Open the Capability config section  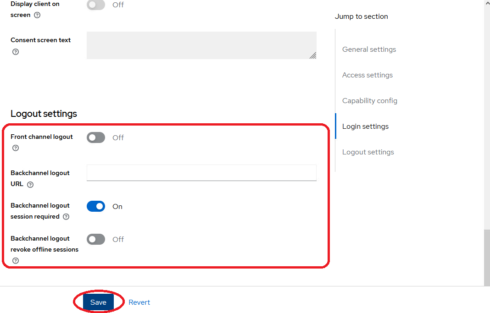coord(369,100)
